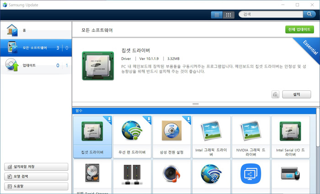Select the Bluetooth globe driver tile

pos(211,177)
